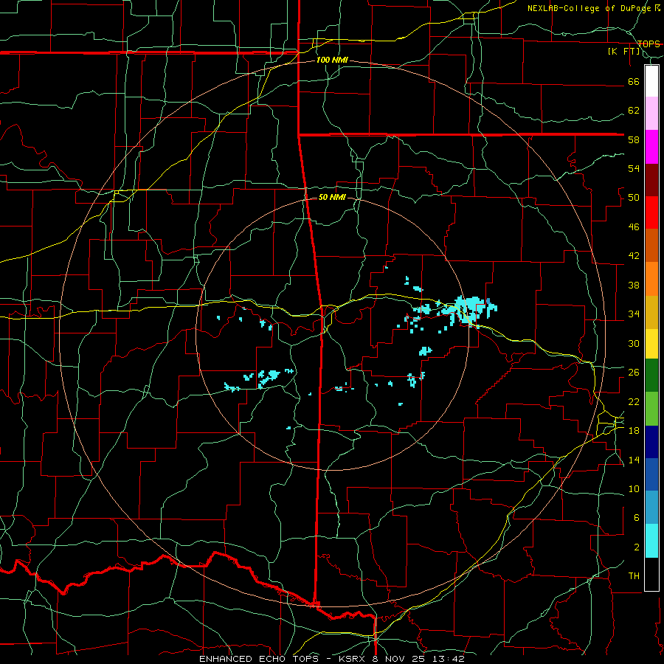Click the '50 NMI' range ring label
The image size is (664, 664).
pyautogui.click(x=332, y=197)
